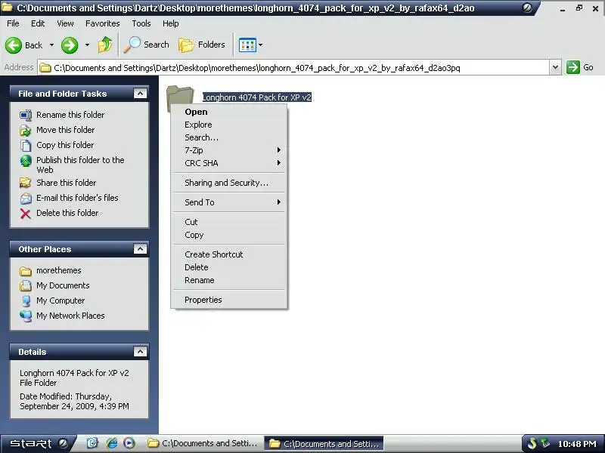Click the E-mail this folder's files icon
The height and width of the screenshot is (453, 605).
tap(26, 198)
